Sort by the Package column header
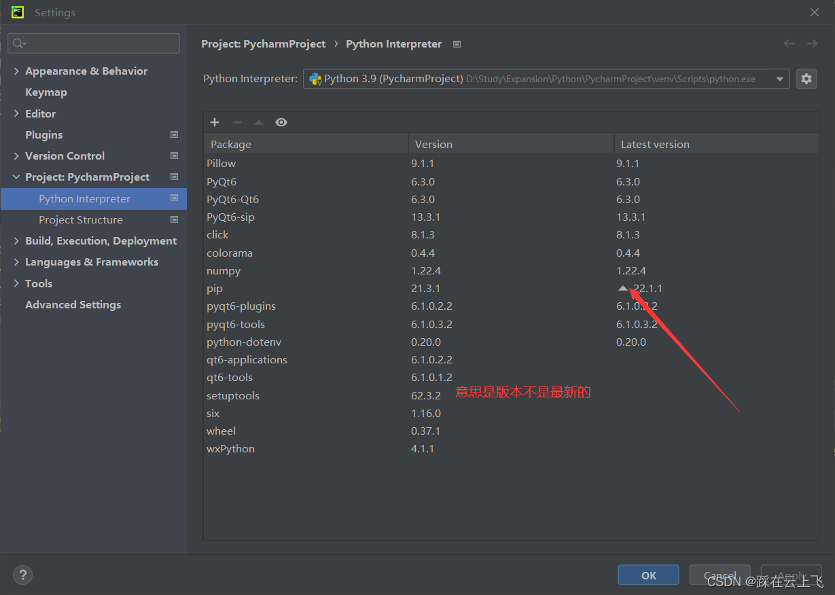This screenshot has width=835, height=595. coord(306,144)
